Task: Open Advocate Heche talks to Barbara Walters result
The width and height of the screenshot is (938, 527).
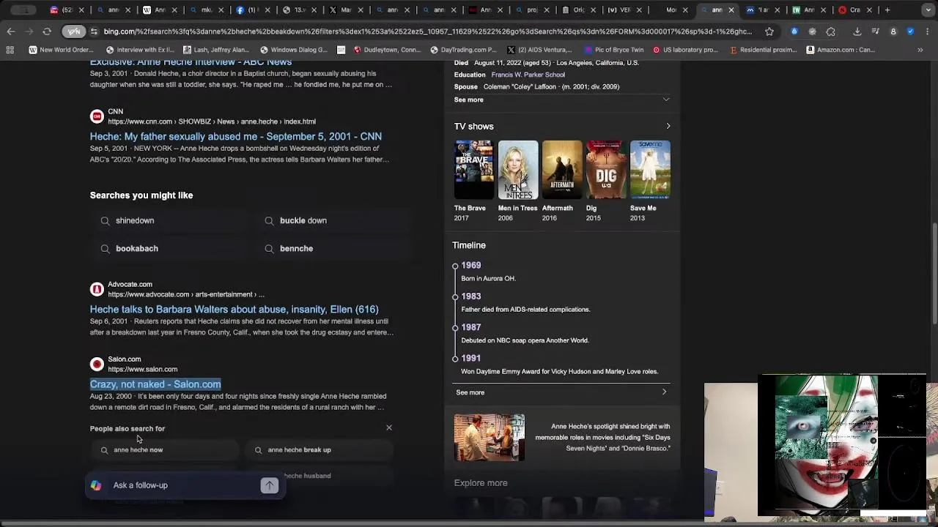Action: pos(234,309)
